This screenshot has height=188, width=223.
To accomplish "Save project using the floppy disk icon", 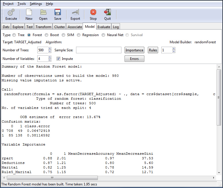I will pos(58,12).
